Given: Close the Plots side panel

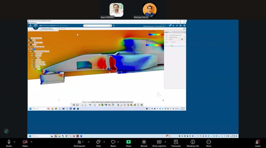Looking at the screenshot, I should (185, 32).
